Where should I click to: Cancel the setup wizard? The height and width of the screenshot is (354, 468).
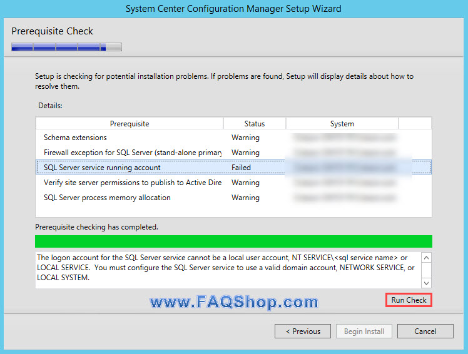pos(425,331)
